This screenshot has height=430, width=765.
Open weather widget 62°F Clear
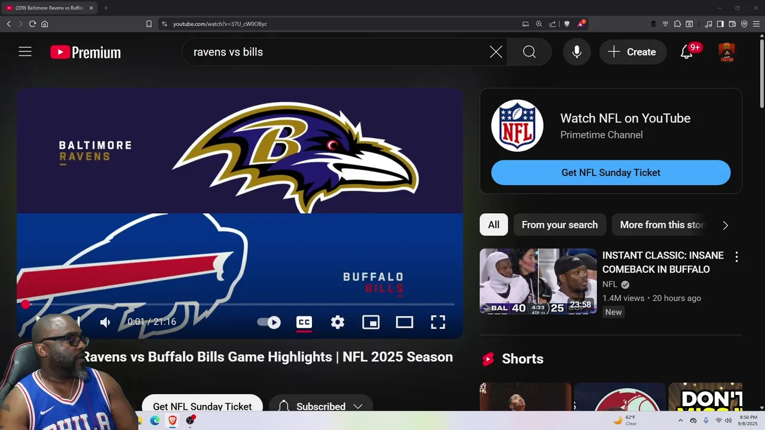click(625, 420)
